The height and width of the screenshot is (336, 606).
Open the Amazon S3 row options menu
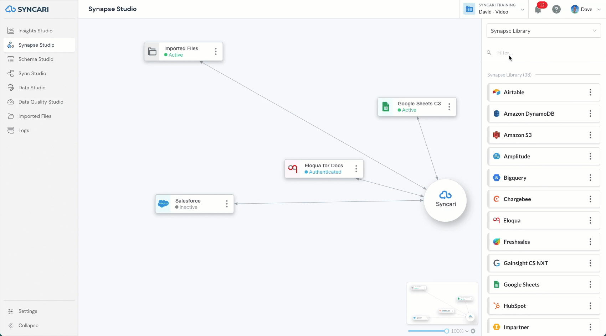tap(590, 135)
